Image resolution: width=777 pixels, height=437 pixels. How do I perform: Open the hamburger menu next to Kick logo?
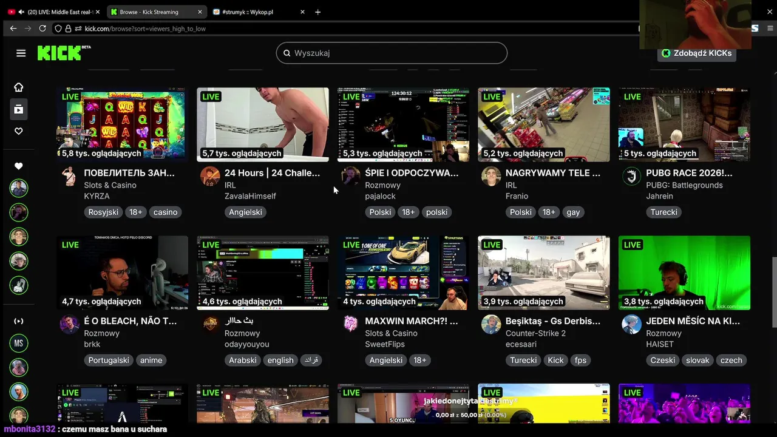(x=21, y=53)
